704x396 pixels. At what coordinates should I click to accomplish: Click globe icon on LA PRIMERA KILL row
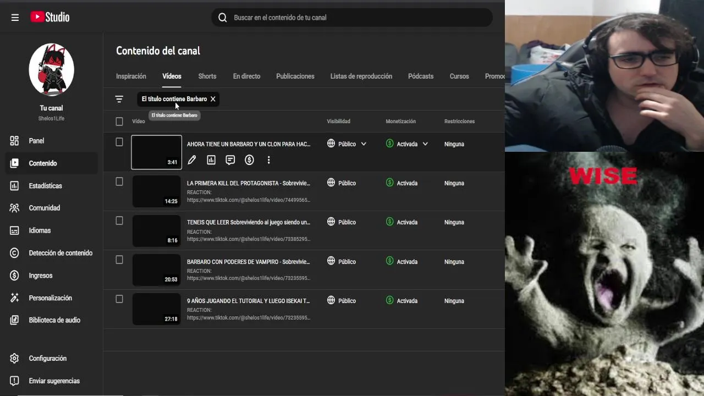point(331,183)
